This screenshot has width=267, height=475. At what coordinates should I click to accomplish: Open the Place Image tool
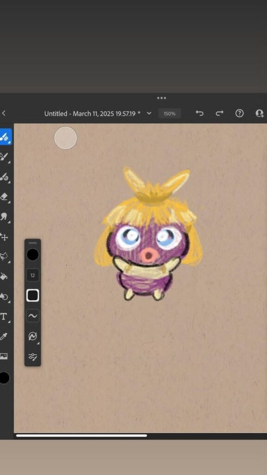(x=4, y=356)
